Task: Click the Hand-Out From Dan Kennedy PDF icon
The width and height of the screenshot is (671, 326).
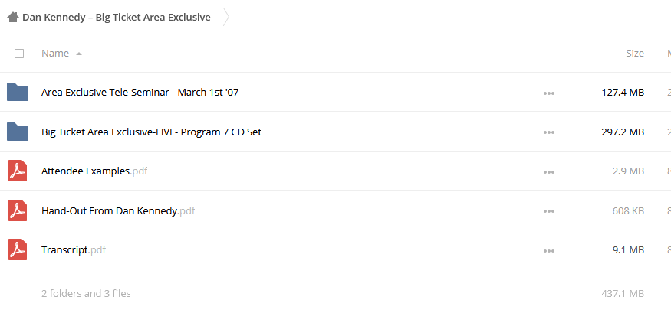Action: click(18, 210)
